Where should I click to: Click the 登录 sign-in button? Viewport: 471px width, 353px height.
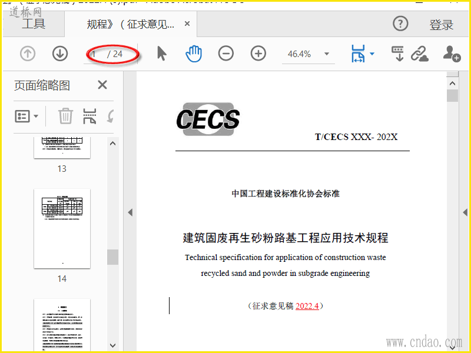pyautogui.click(x=441, y=25)
